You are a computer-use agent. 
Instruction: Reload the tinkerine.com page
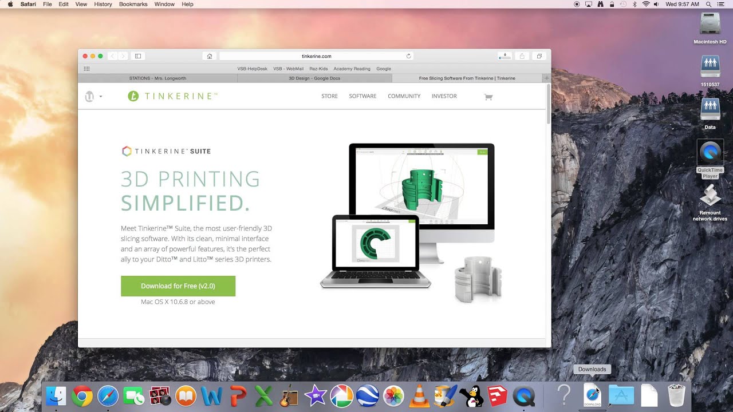[408, 56]
